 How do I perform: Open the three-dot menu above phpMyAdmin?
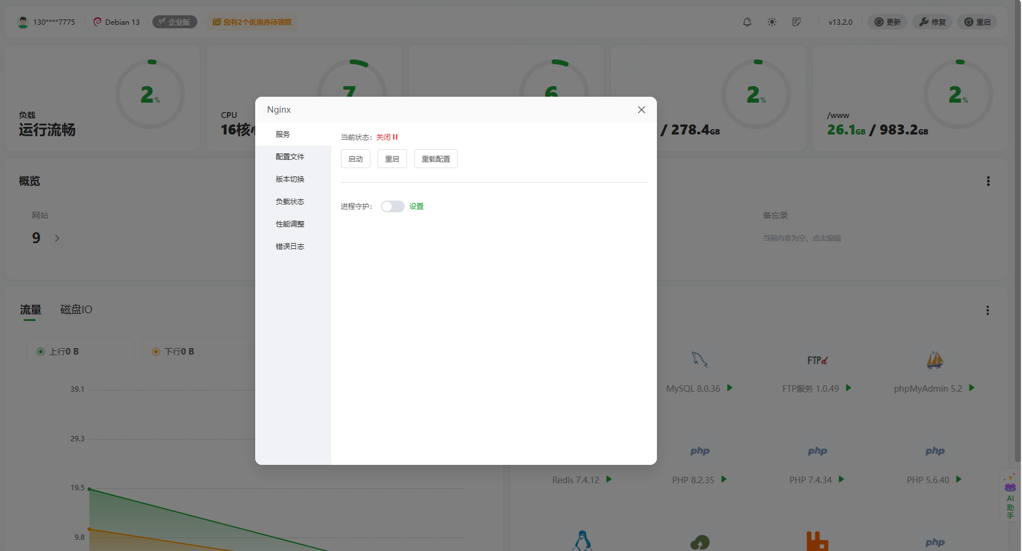987,310
